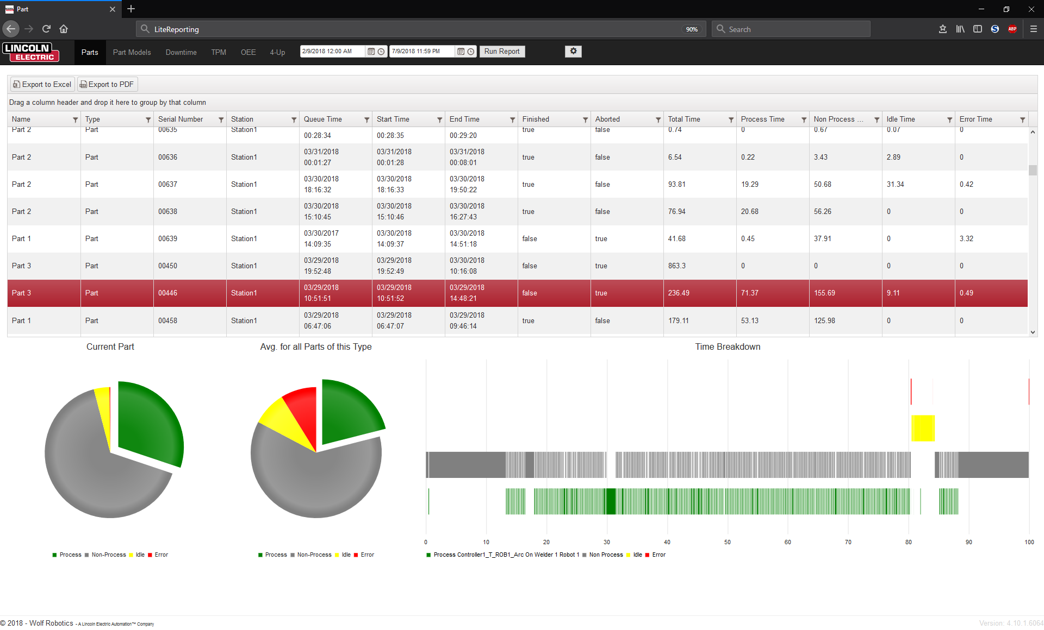Click the Lincoln Electric logo
The image size is (1044, 630).
[x=30, y=52]
